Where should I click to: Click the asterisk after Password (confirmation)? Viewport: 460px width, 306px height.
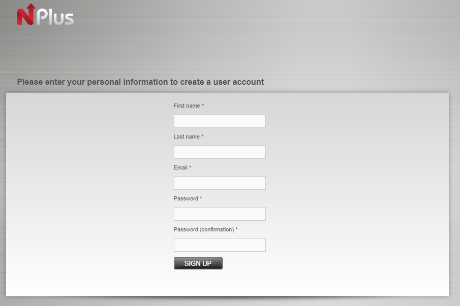pyautogui.click(x=237, y=229)
